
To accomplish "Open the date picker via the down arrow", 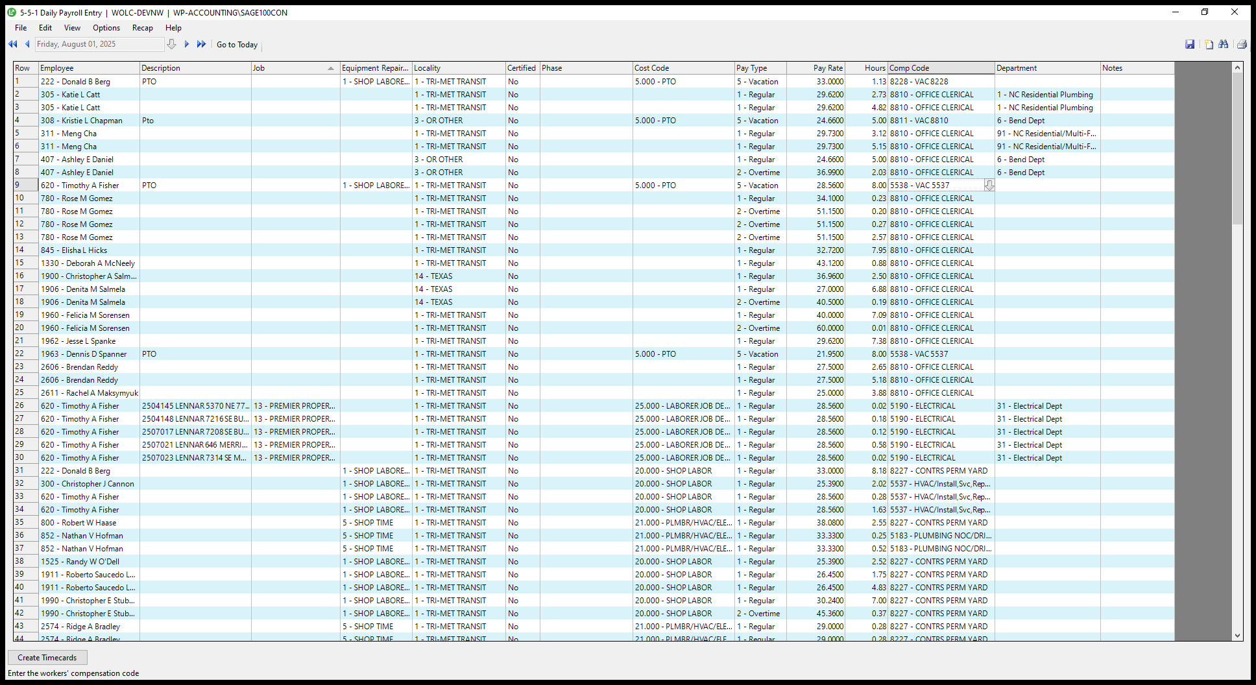I will pyautogui.click(x=172, y=44).
